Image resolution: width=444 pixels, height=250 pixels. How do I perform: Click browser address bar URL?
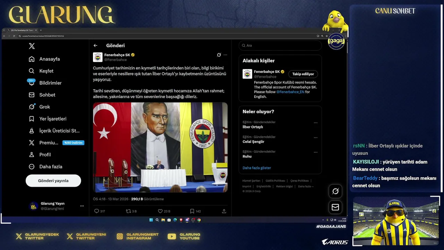pos(43,36)
